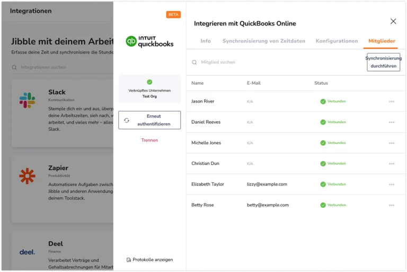This screenshot has width=407, height=272.
Task: Click the Zapier logo icon
Action: 27,176
